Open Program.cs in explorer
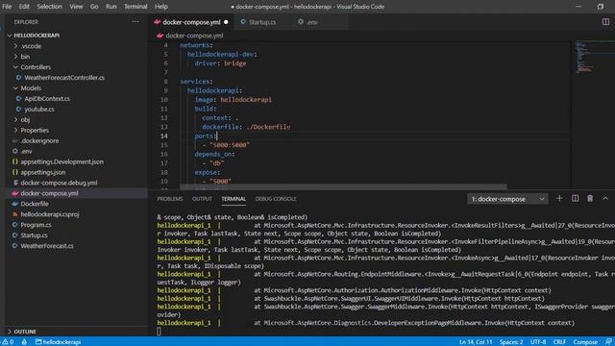 (x=36, y=225)
